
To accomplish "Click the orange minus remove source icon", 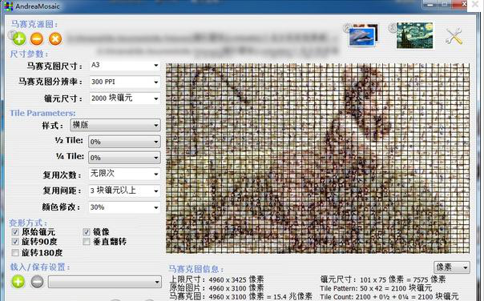I will pos(37,39).
